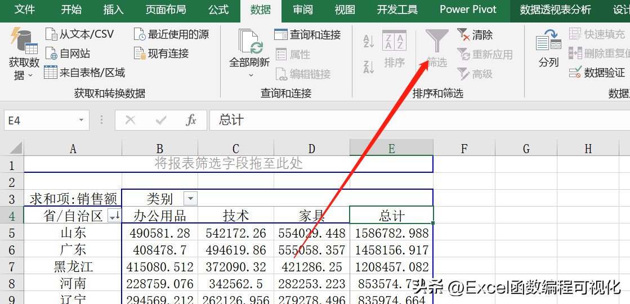This screenshot has height=304, width=630.
Task: Click 分列 (Text to Columns) icon
Action: tap(548, 44)
